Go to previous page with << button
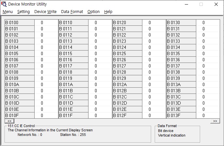224x146 pixels. 9,121
